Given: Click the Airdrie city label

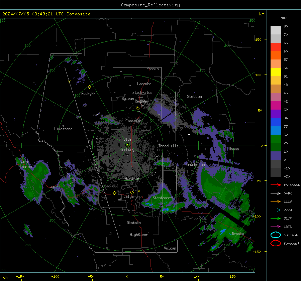Looking at the screenshot, I should (x=132, y=178).
